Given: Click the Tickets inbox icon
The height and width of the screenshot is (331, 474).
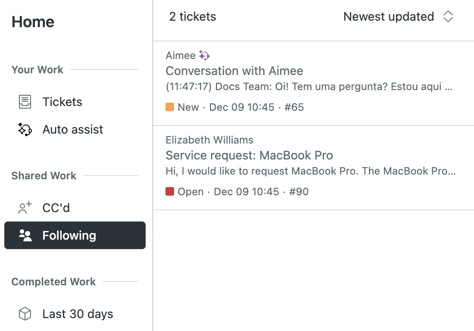Looking at the screenshot, I should (25, 102).
